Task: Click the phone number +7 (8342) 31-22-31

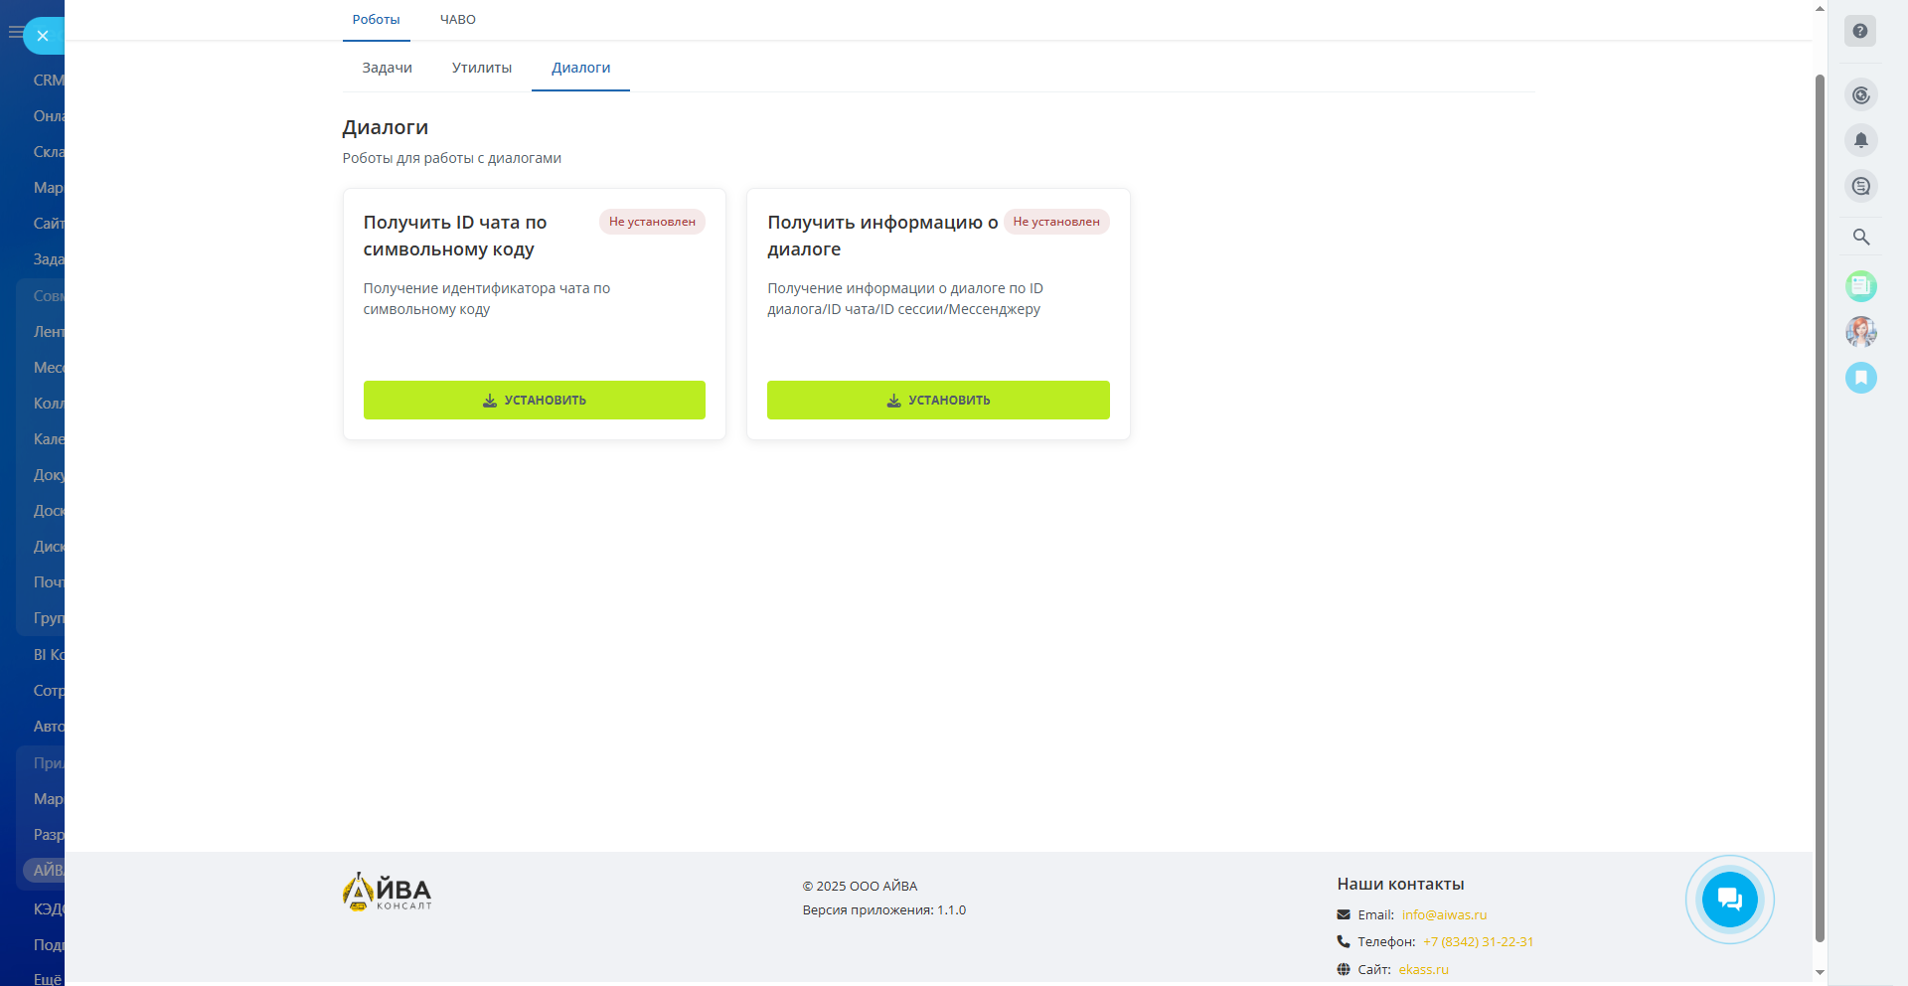Action: coord(1479,941)
